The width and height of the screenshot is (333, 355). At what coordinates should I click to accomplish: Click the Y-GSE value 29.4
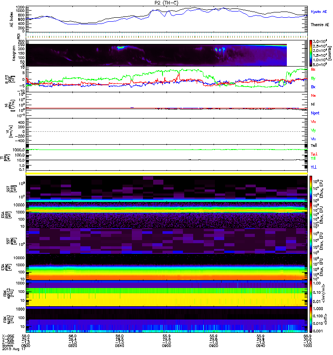pos(72,339)
